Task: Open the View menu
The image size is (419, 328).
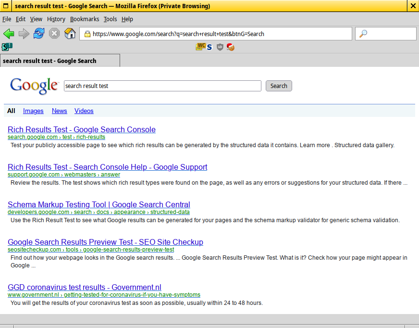Action: [36, 19]
